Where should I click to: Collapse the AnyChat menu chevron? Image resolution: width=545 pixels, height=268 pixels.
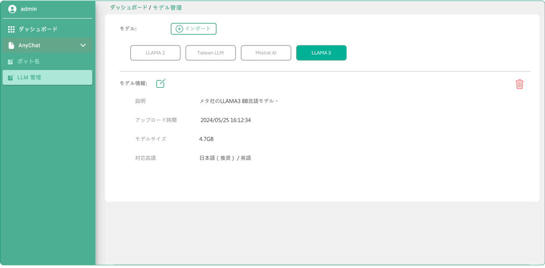coord(83,45)
